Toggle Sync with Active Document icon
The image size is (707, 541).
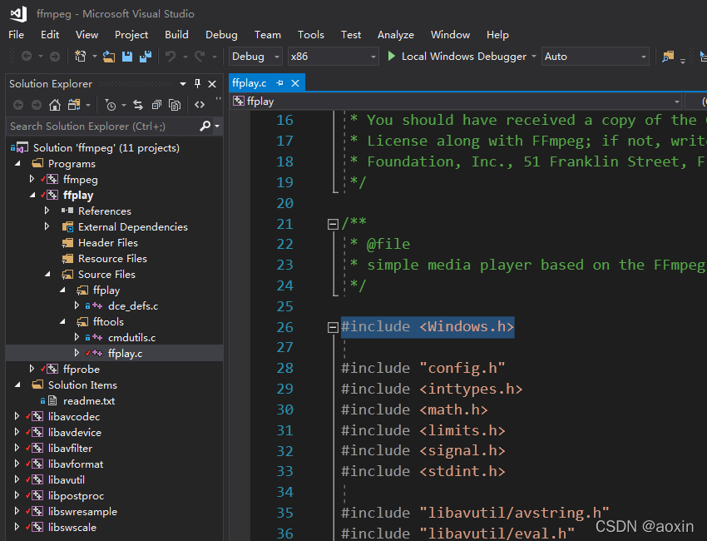pyautogui.click(x=138, y=105)
